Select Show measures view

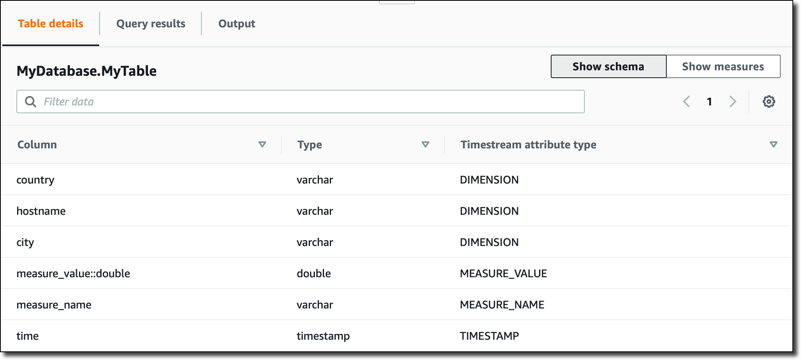point(723,66)
